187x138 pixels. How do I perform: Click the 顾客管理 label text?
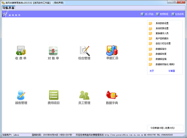(21, 103)
